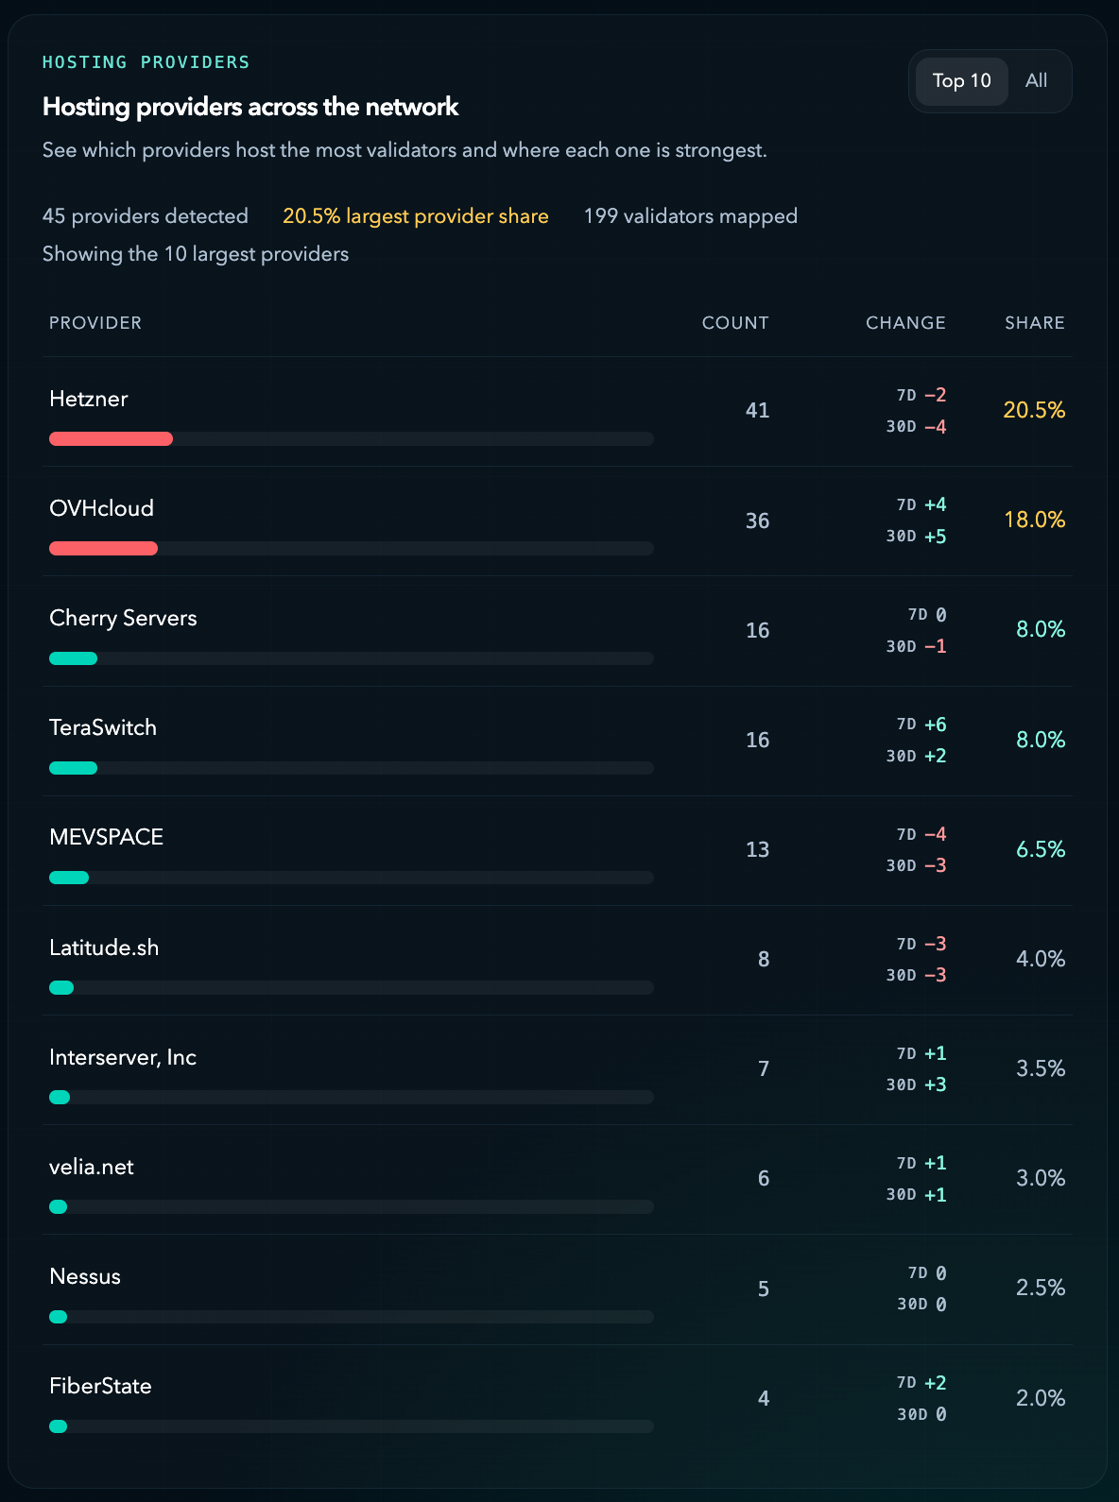Select the Interserver, Inc row
This screenshot has width=1119, height=1502.
[122, 1057]
